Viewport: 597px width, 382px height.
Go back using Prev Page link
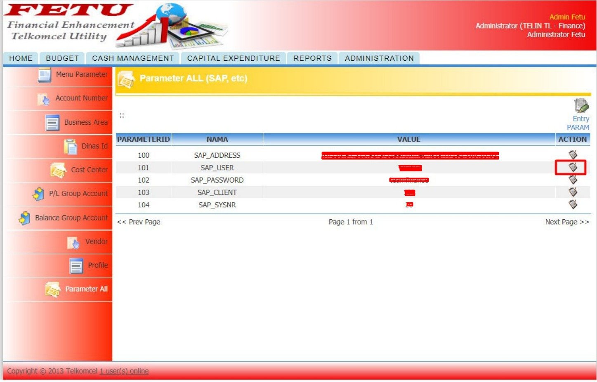[139, 222]
